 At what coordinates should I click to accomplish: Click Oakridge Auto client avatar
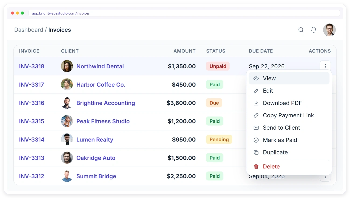coord(67,158)
